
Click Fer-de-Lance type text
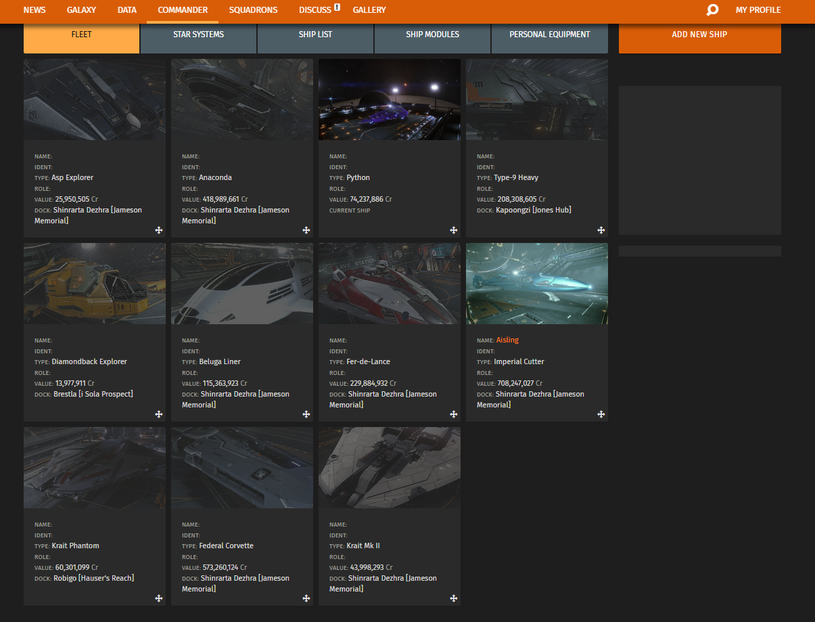(x=368, y=361)
